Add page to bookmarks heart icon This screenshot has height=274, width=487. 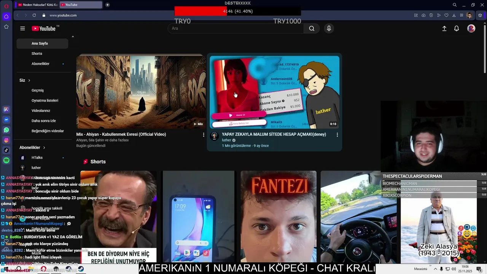(446, 15)
